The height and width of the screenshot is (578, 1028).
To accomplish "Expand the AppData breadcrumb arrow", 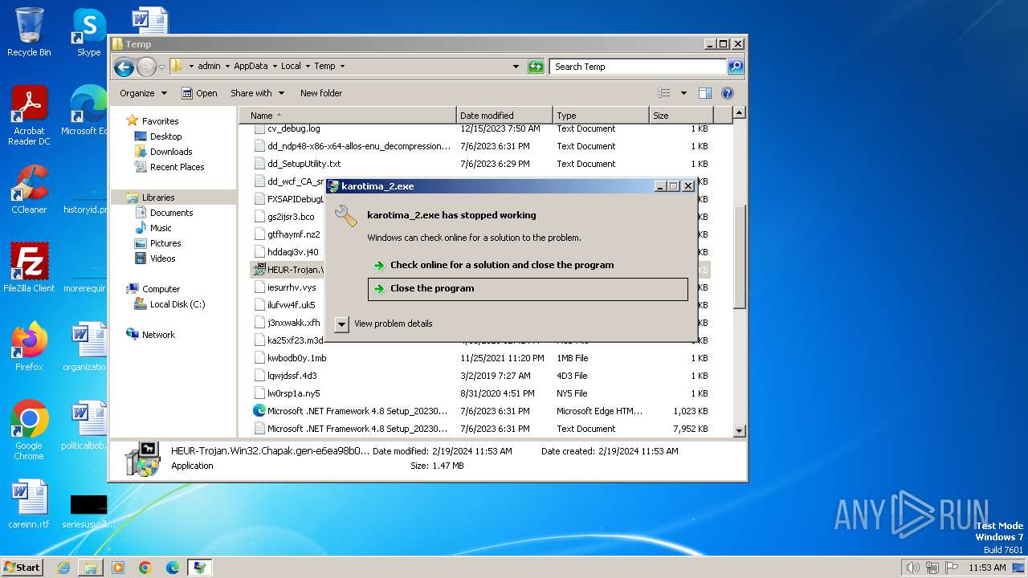I will tap(275, 67).
